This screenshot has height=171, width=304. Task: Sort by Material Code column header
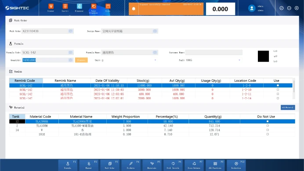pos(42,116)
